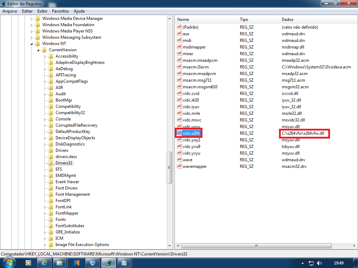Click the string icon of msacm.imaadpcm
The height and width of the screenshot is (268, 358).
(179, 60)
